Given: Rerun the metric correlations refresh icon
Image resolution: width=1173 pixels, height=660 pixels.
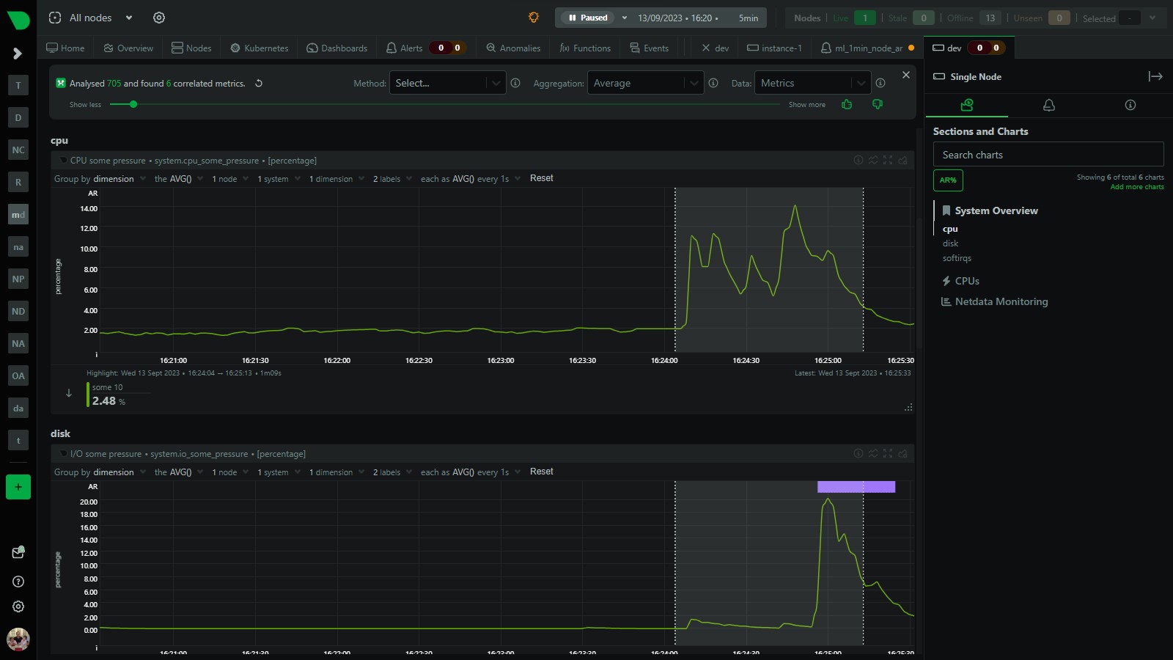Looking at the screenshot, I should coord(259,84).
